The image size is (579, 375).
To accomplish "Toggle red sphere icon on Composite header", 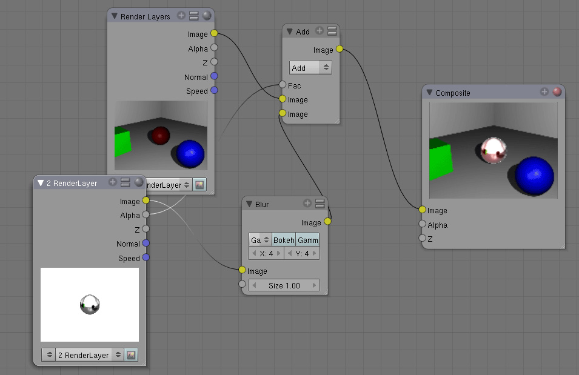I will pyautogui.click(x=557, y=91).
